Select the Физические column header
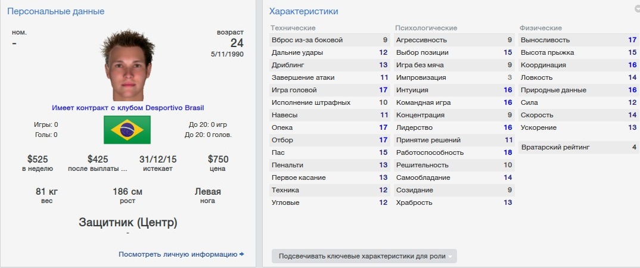 [540, 28]
